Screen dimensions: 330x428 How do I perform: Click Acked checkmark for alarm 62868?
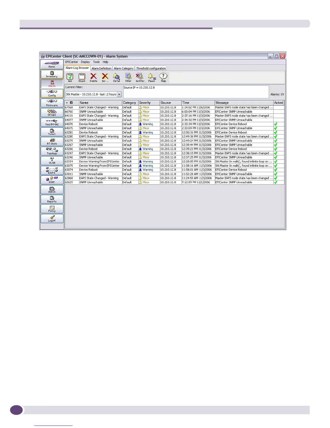pos(276,178)
